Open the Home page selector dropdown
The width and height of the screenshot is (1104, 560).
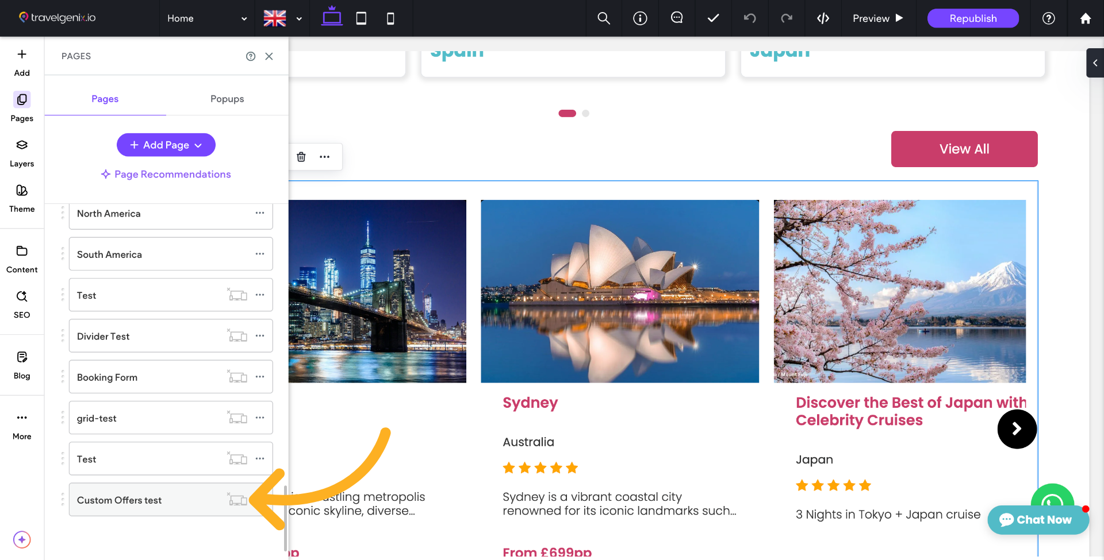(x=206, y=18)
